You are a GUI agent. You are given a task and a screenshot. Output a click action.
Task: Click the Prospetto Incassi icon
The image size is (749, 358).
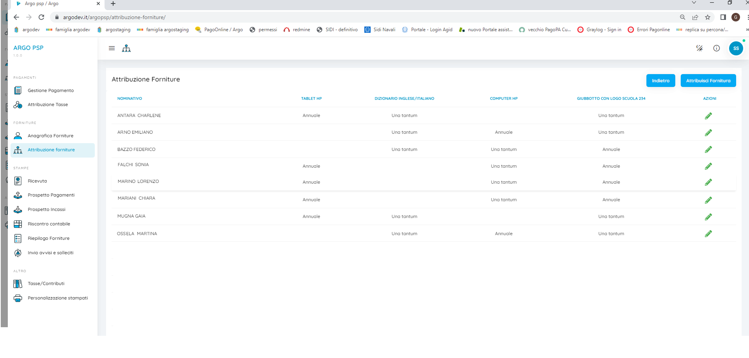18,209
